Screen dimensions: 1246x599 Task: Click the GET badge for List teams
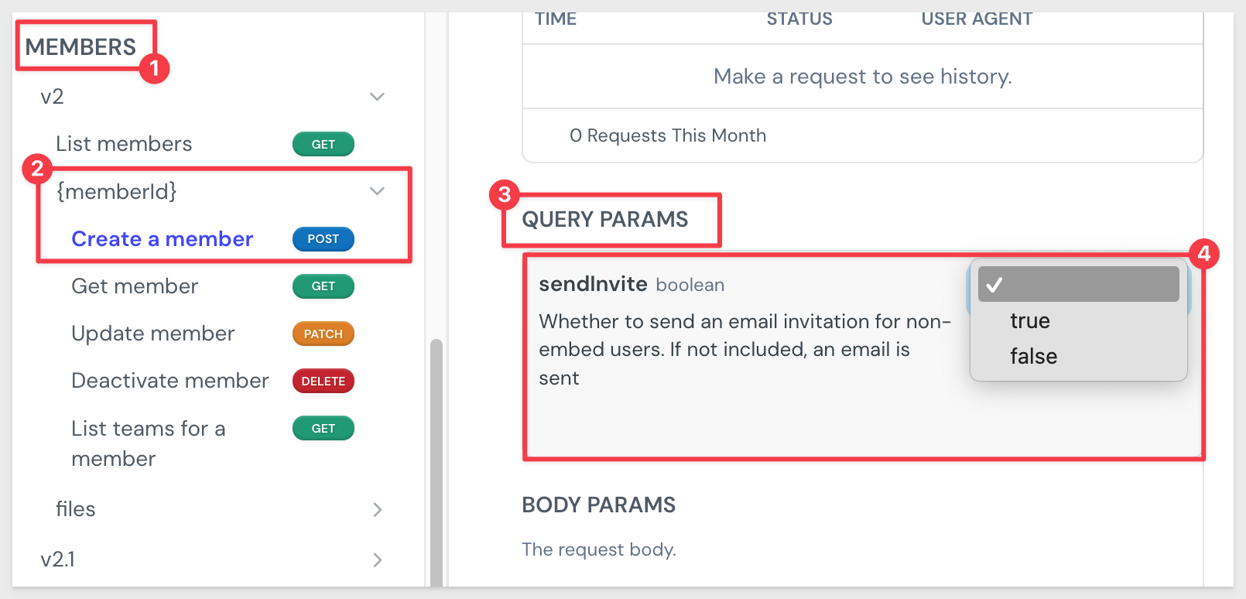323,428
